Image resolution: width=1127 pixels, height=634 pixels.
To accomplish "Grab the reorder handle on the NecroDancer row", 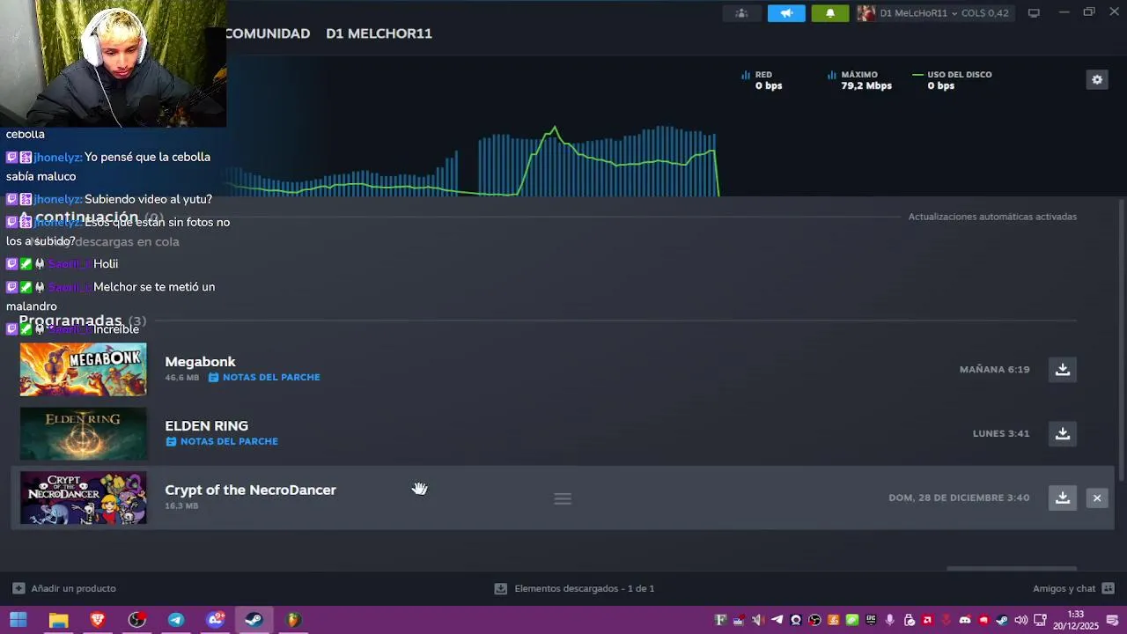I will click(x=563, y=499).
